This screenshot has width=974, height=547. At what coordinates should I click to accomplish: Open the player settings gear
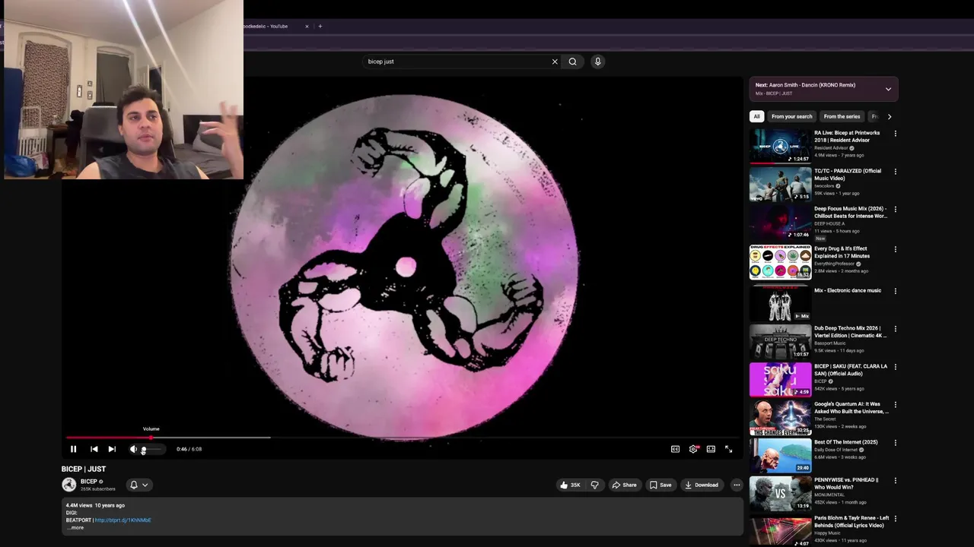click(x=693, y=449)
